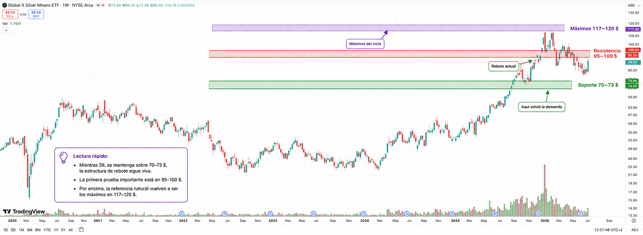The image size is (643, 235).
Task: Click the purple 117.00 price label
Action: (x=633, y=29)
